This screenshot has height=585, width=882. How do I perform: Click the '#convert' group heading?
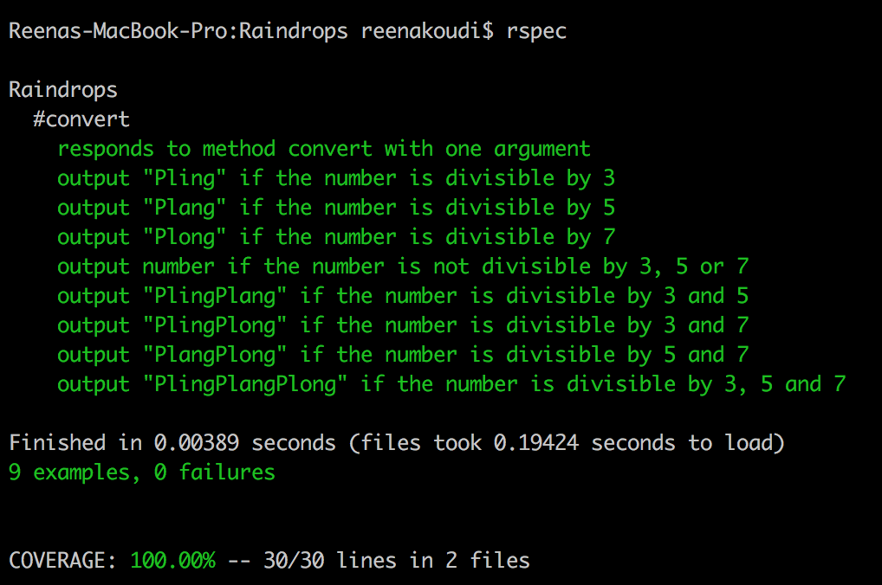coord(81,119)
